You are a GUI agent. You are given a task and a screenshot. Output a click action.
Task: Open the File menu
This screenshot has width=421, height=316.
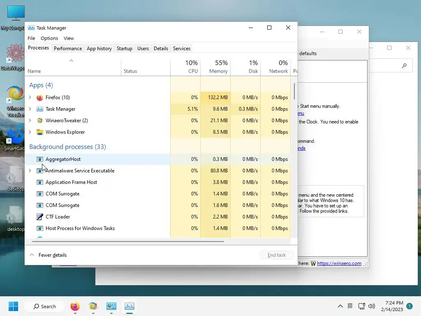click(31, 38)
